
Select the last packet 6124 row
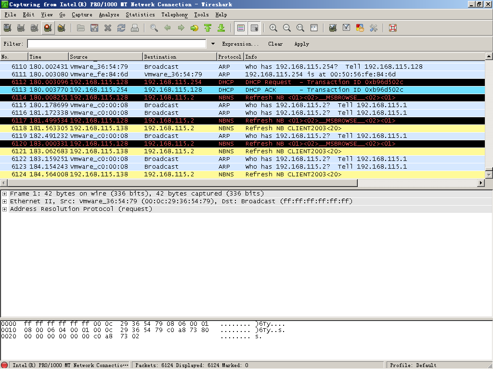tap(243, 174)
